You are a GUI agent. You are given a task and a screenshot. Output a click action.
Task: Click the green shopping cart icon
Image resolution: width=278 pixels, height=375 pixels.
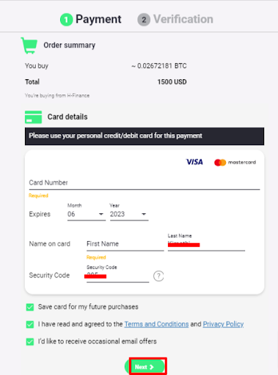click(29, 45)
